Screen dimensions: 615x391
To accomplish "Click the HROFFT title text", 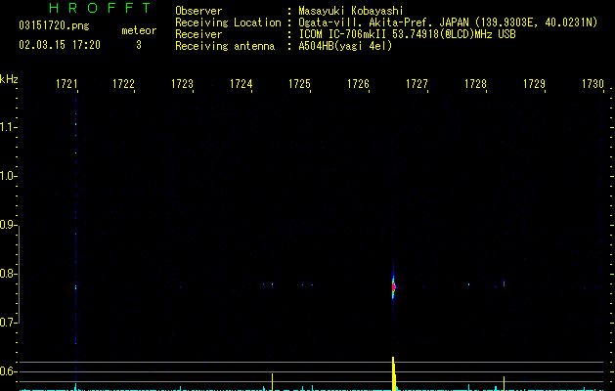I will point(101,8).
